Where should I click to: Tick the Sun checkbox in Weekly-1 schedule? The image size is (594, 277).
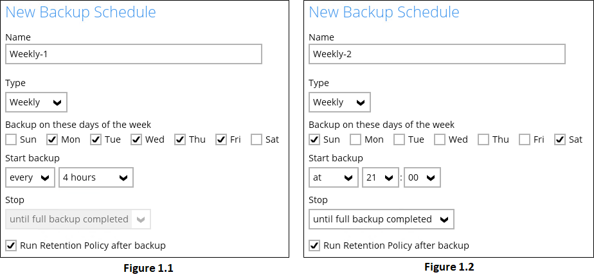coord(11,140)
